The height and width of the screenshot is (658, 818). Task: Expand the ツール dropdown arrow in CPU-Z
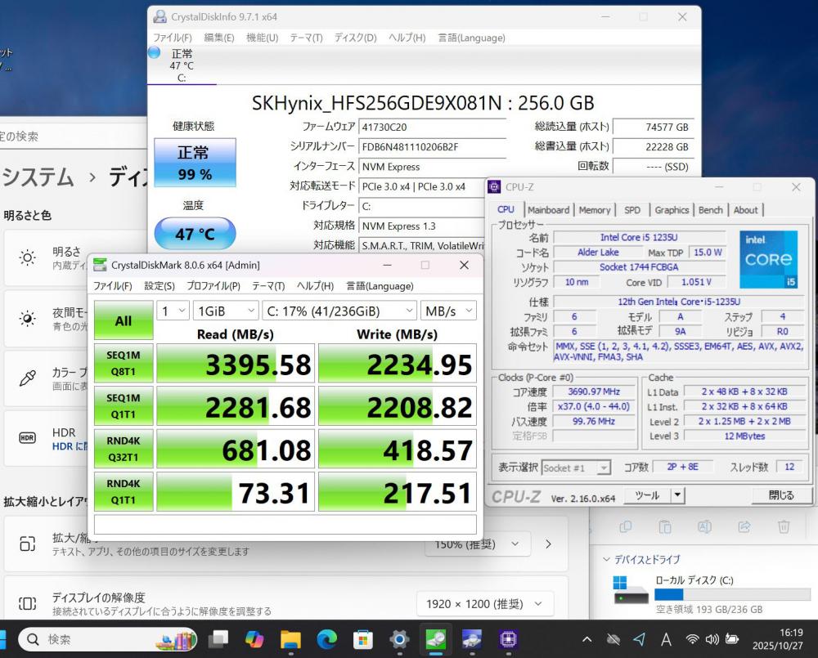[x=677, y=495]
